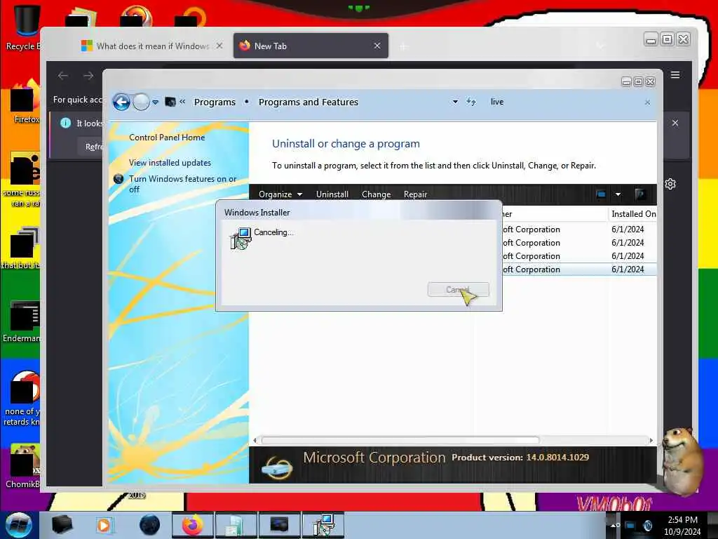Open recent pages dropdown arrow beside forward button
This screenshot has height=539, width=718.
[155, 102]
